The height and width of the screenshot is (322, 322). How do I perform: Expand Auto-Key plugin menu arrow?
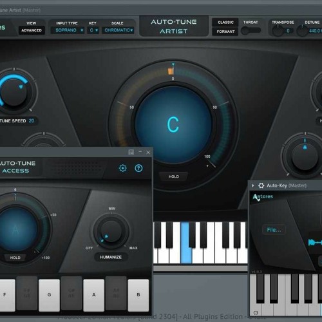click(x=253, y=185)
